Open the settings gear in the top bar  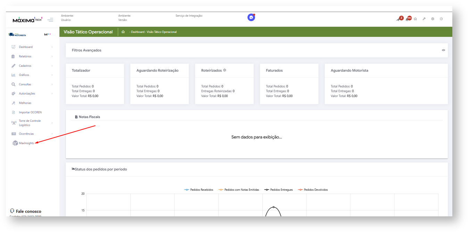tap(433, 19)
